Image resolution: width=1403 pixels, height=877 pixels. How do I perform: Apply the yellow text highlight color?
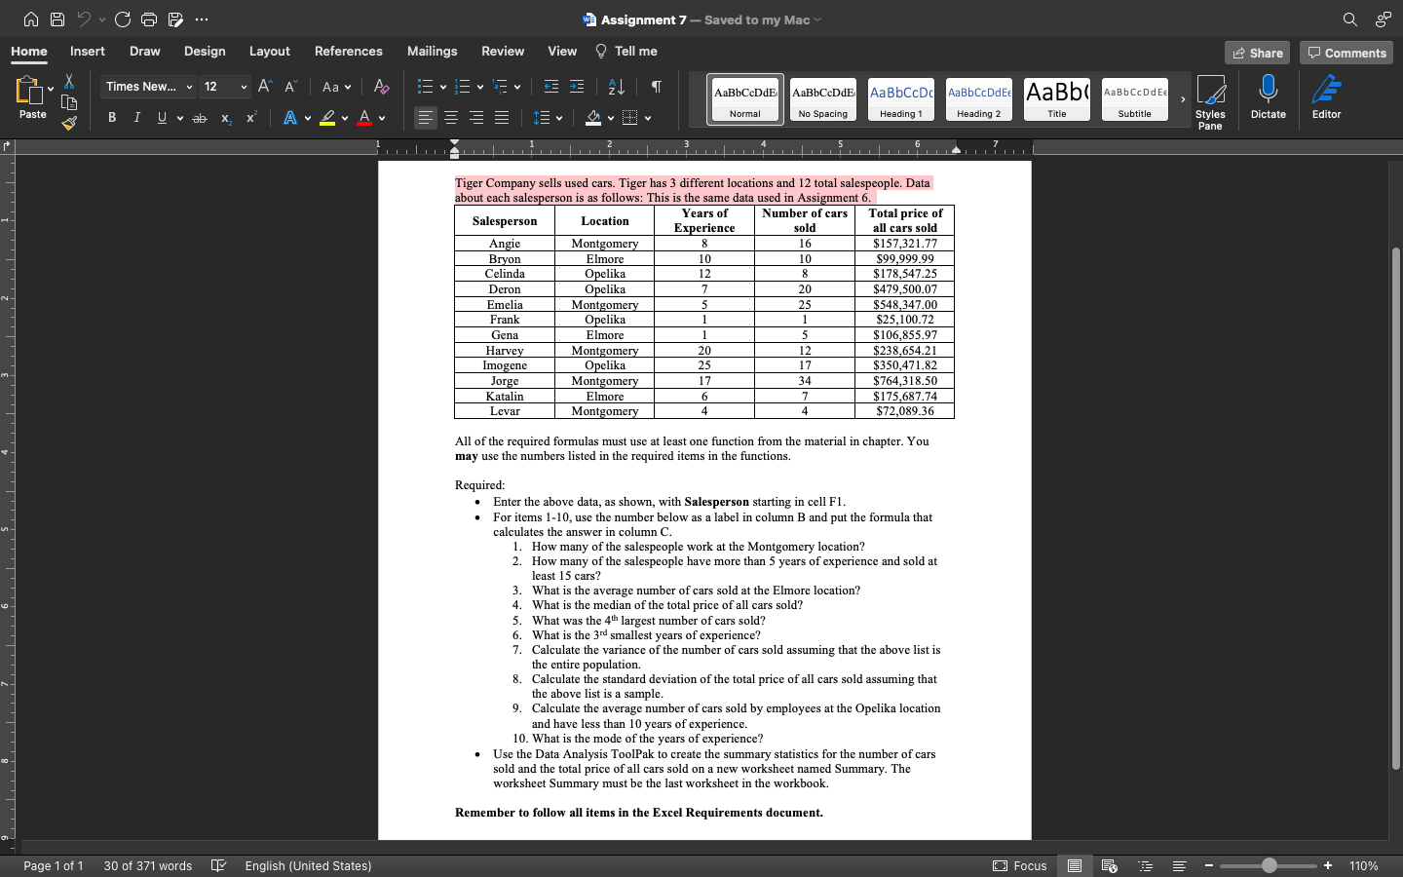327,118
